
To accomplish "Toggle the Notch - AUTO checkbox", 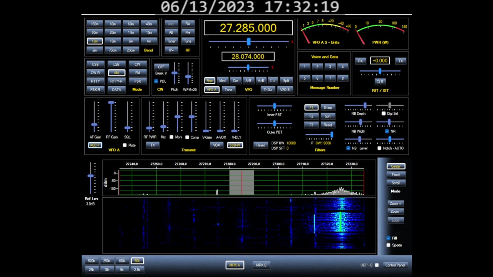I will coord(379,148).
